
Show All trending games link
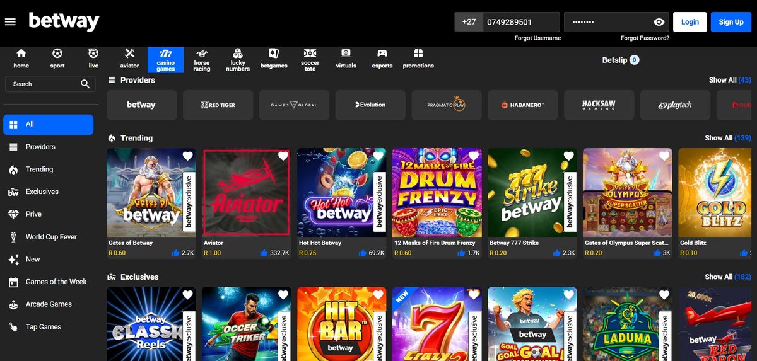point(727,138)
